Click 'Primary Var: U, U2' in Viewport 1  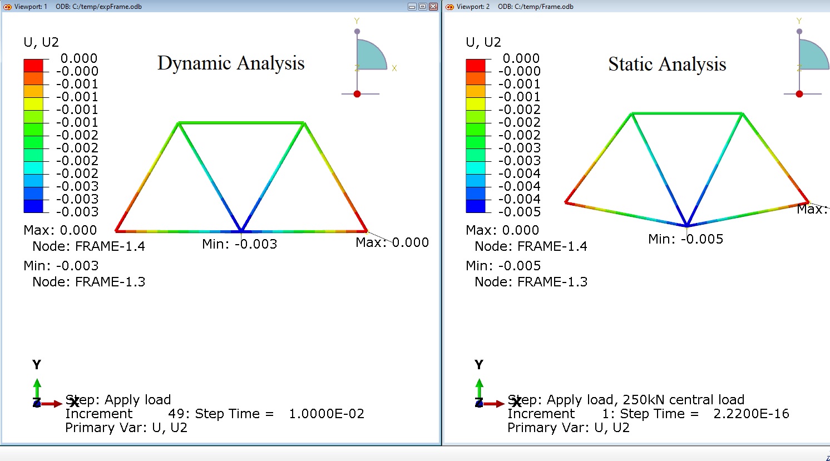click(x=126, y=428)
